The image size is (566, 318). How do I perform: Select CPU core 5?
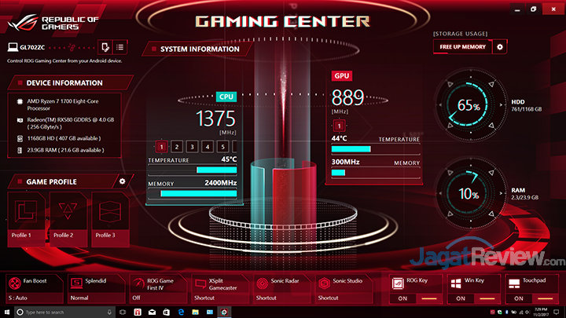tap(222, 146)
